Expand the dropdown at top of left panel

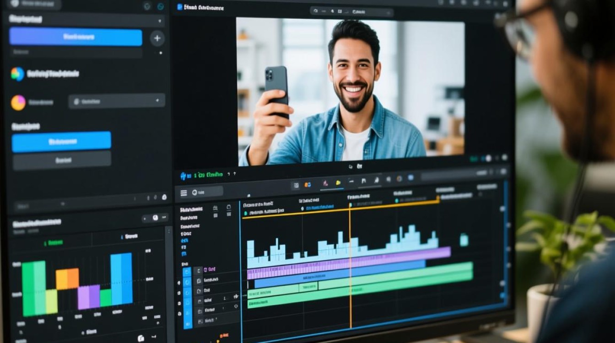pos(160,21)
